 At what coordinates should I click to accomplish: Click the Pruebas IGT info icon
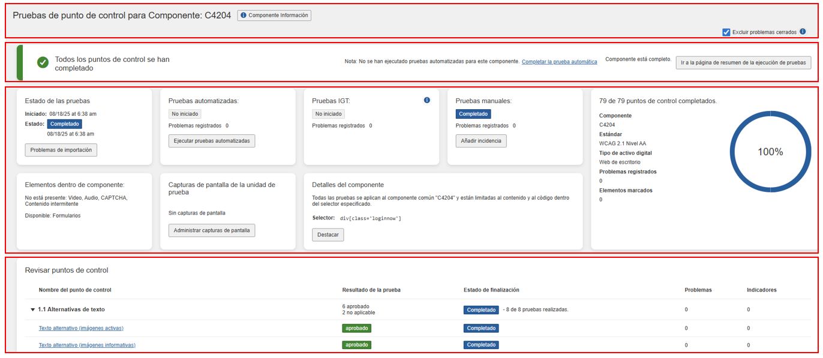[x=427, y=101]
